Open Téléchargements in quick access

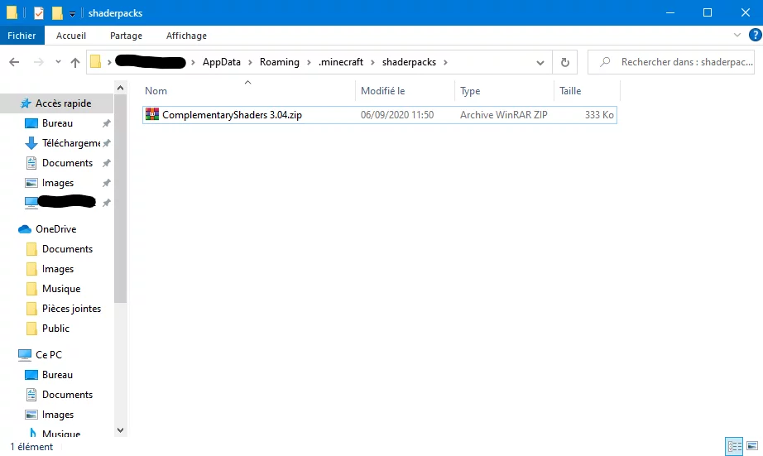[70, 143]
